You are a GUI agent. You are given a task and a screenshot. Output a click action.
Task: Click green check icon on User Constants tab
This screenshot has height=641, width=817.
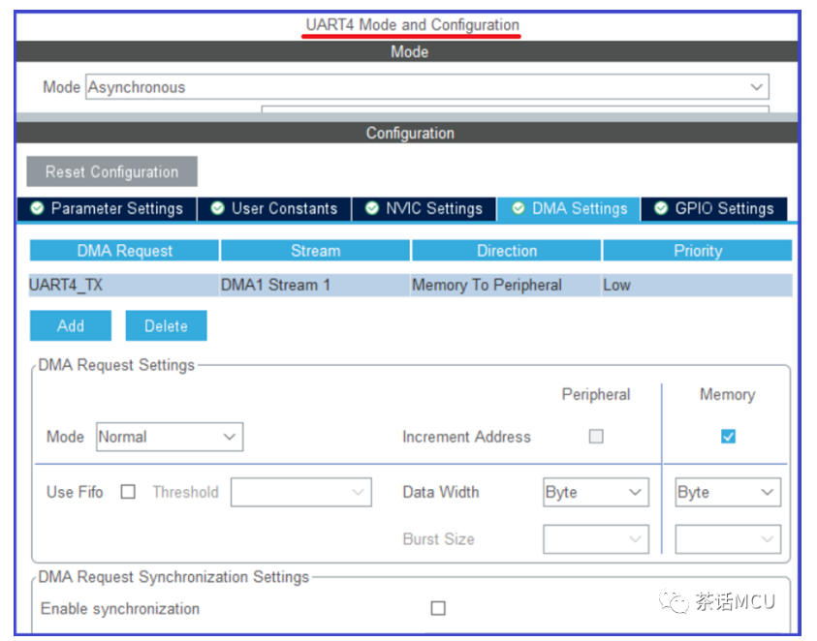[217, 208]
